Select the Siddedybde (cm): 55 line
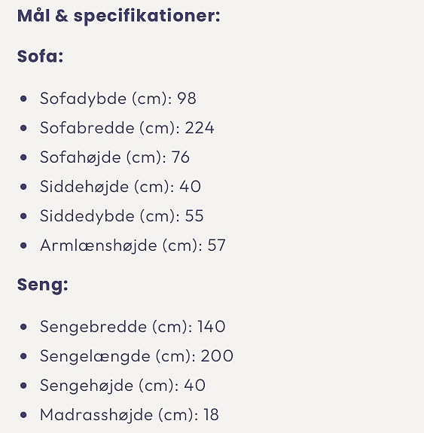This screenshot has height=433, width=424. [122, 216]
